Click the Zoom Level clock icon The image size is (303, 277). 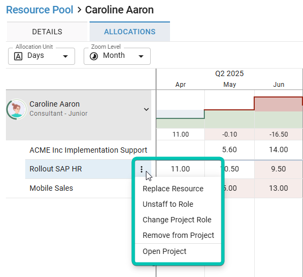point(94,56)
